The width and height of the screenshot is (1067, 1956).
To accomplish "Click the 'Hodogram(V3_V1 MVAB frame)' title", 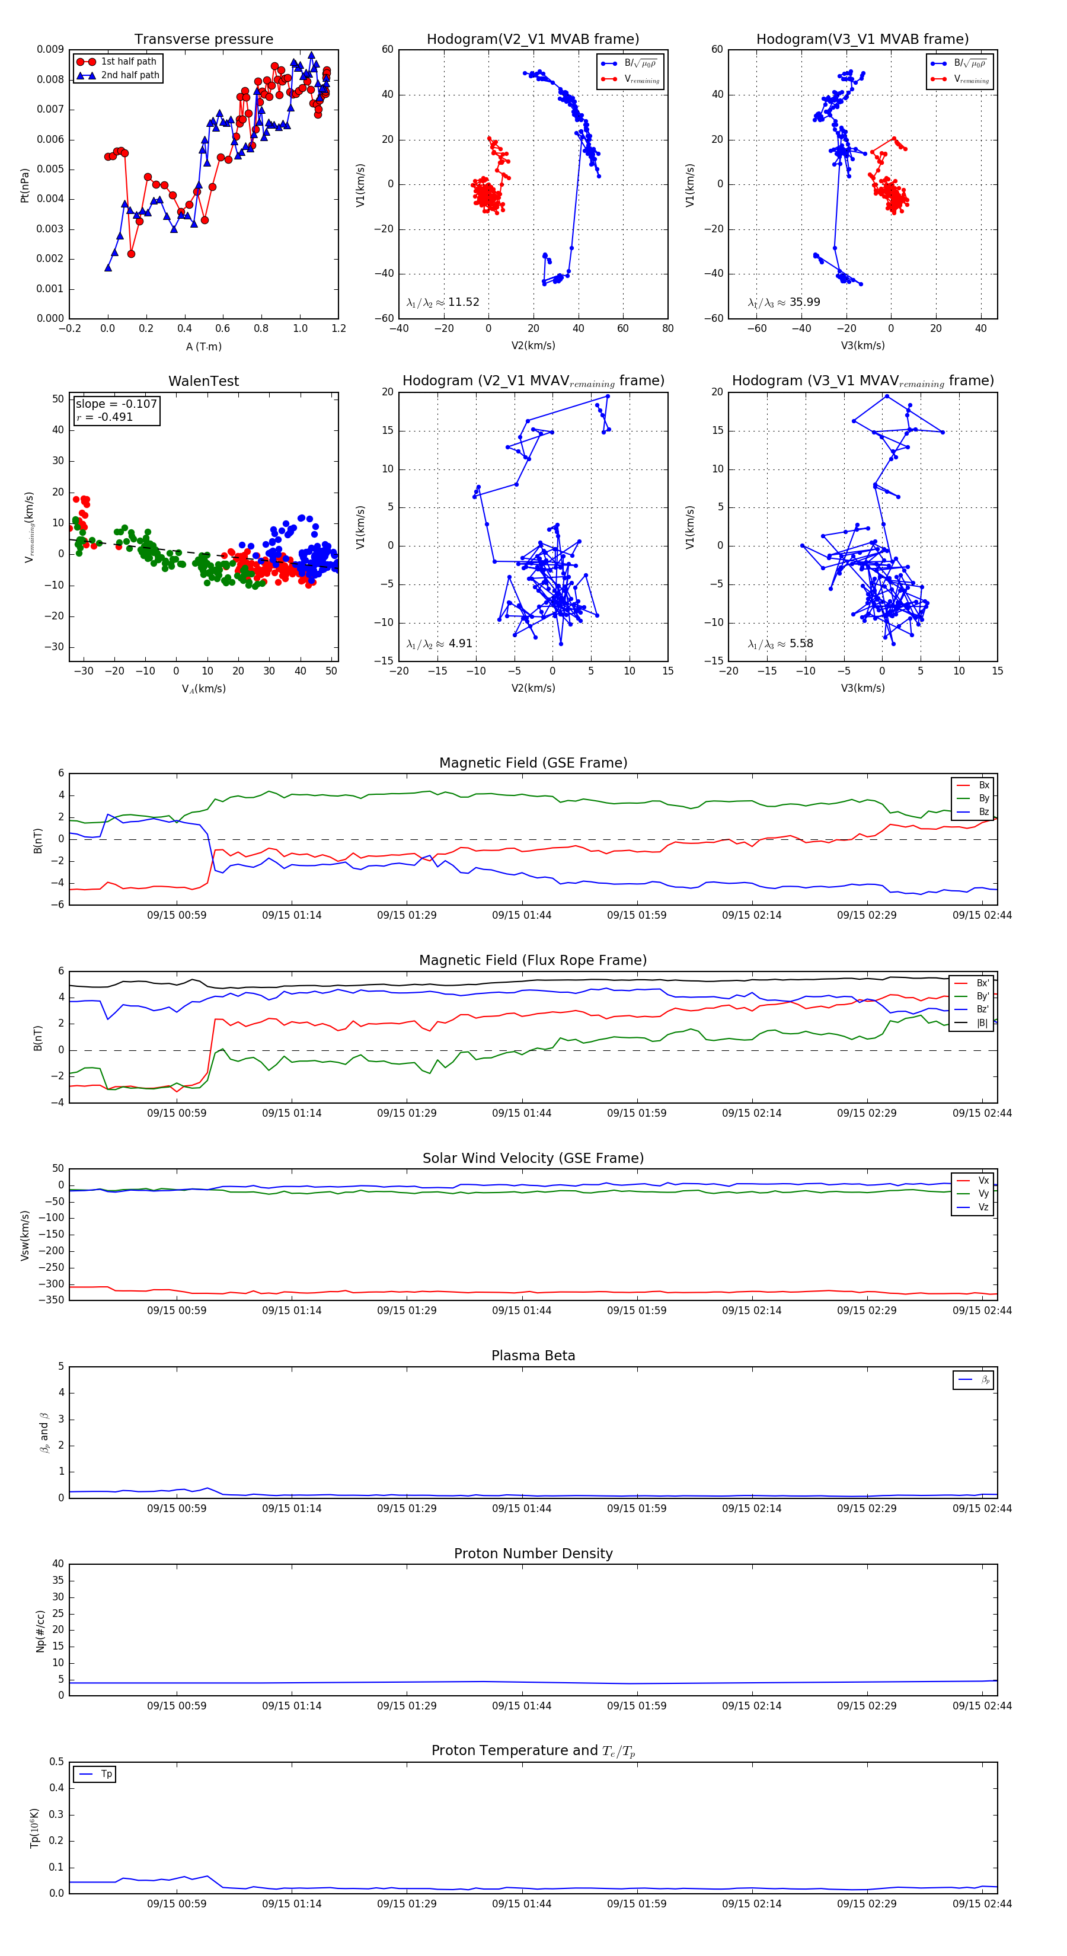I will click(x=862, y=40).
